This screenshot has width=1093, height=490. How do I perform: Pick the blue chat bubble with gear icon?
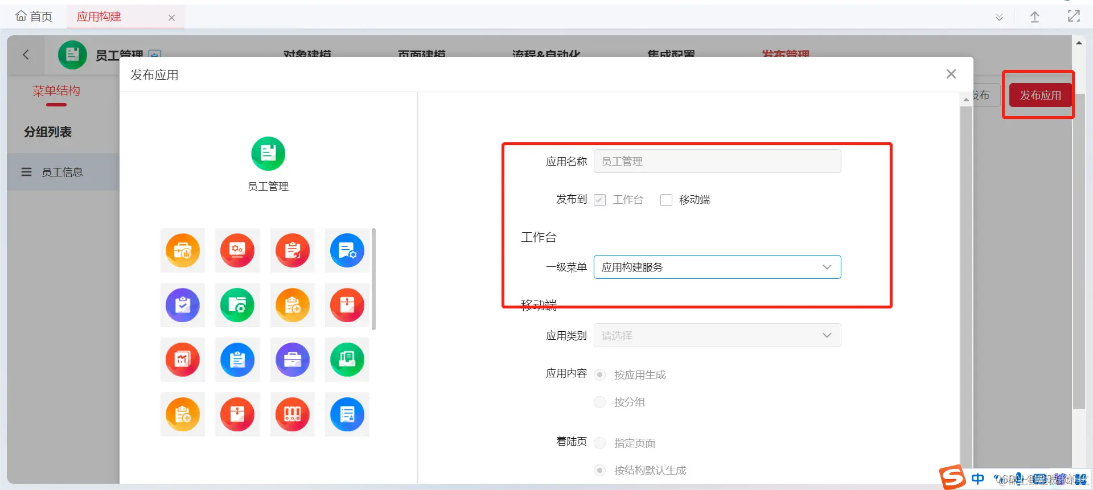click(347, 250)
